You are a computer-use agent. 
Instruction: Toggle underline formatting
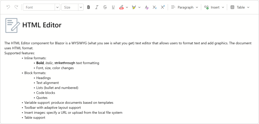[x=113, y=7]
